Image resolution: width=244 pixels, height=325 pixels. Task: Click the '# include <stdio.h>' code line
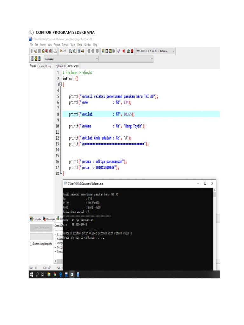pos(78,73)
